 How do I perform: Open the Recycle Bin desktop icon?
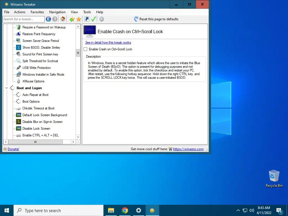point(274,179)
